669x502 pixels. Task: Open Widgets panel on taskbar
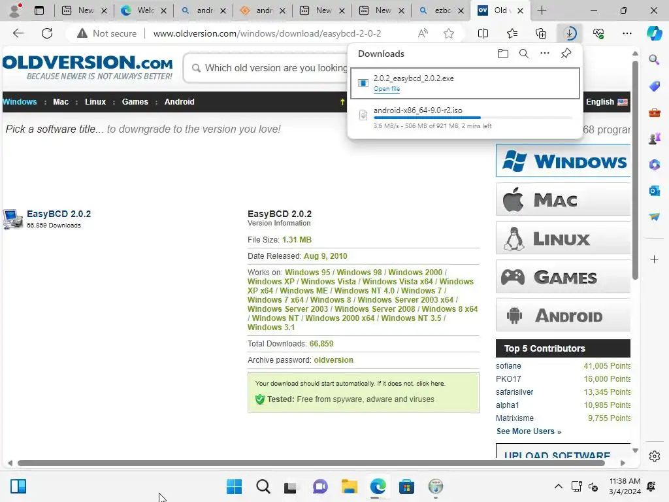[18, 486]
